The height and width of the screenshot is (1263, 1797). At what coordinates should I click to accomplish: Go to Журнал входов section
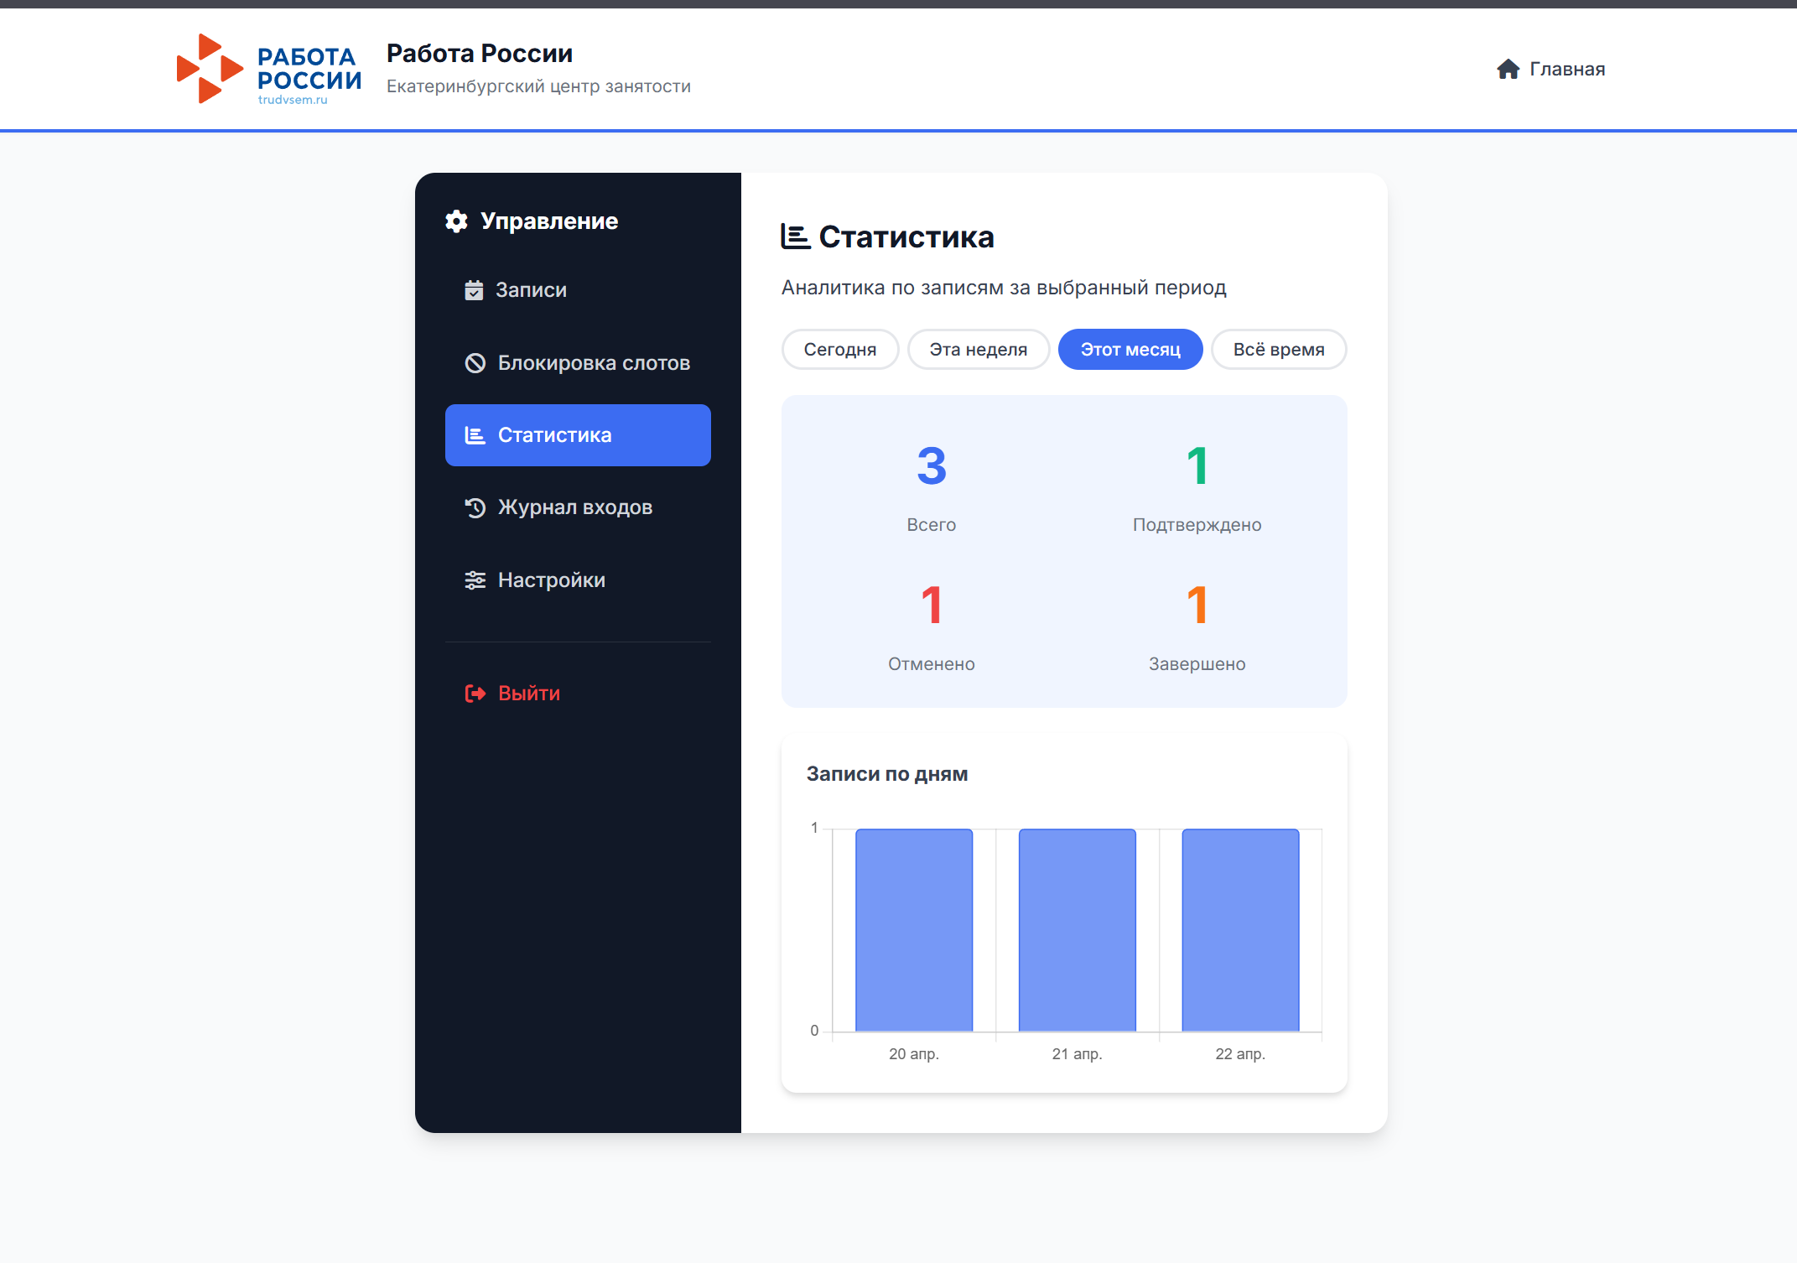tap(575, 507)
